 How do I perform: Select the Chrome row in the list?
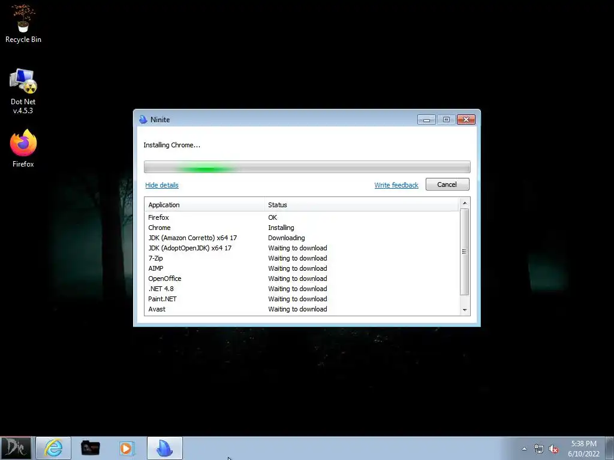point(302,228)
